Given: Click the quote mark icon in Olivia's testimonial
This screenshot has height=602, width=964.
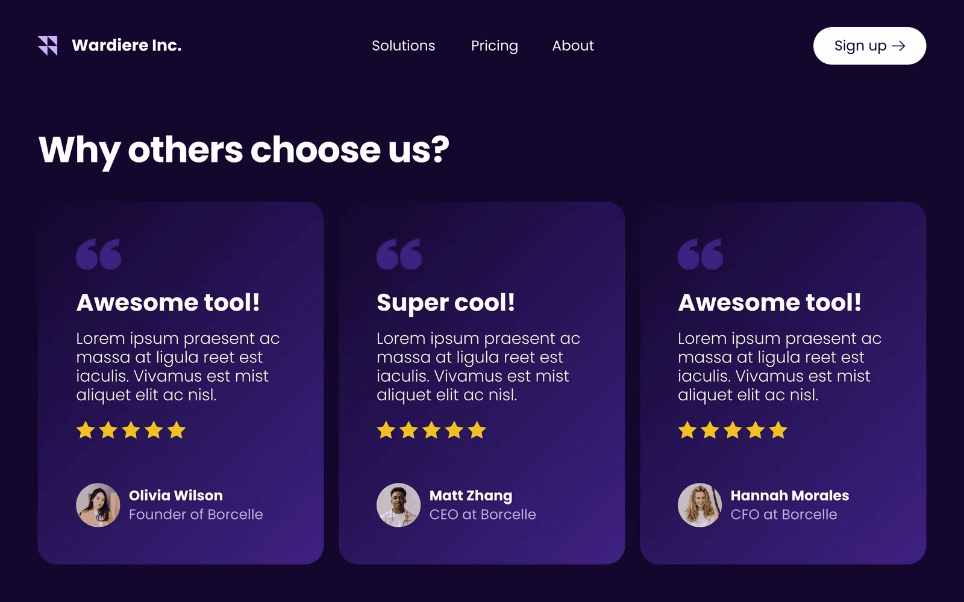Looking at the screenshot, I should tap(99, 254).
